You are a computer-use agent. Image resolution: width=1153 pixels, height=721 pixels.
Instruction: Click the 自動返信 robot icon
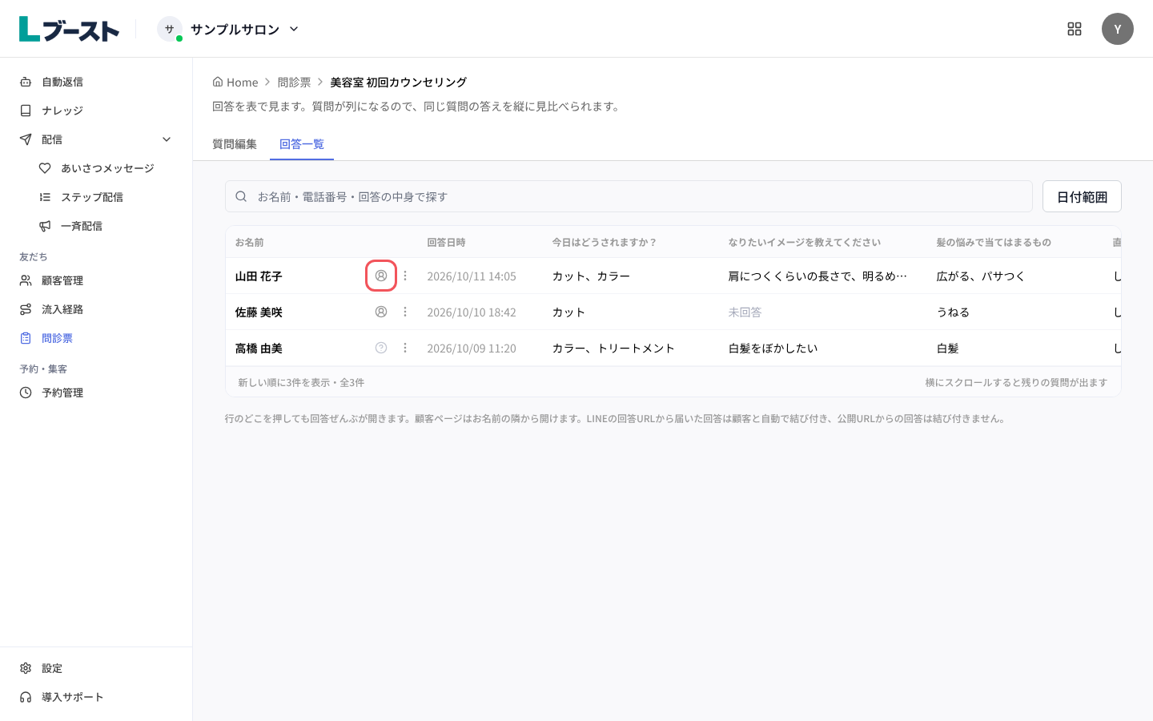[x=26, y=82]
